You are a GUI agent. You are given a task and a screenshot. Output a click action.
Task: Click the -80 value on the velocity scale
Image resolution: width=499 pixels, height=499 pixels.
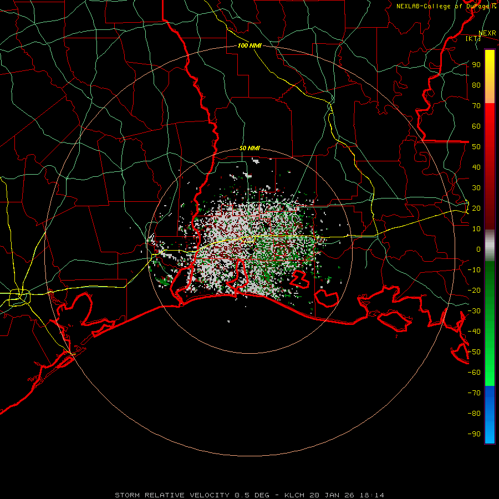tap(474, 414)
